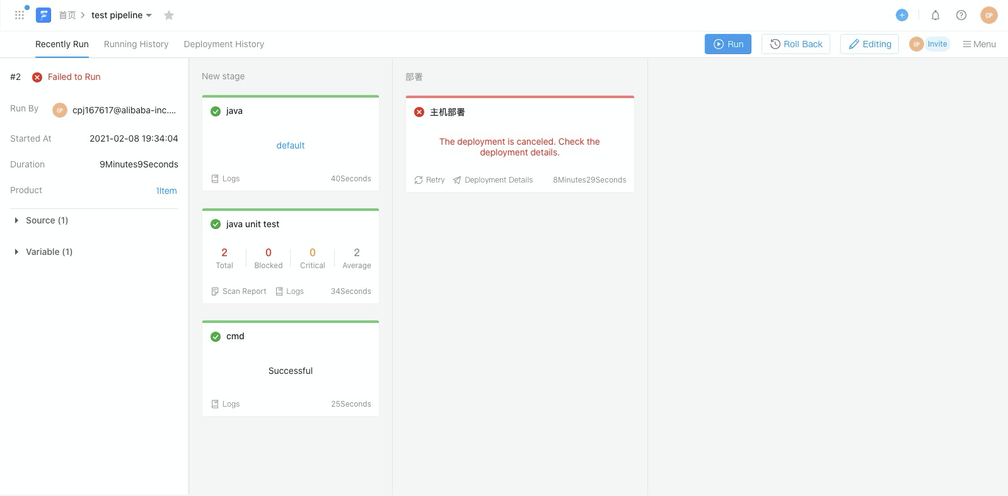Open the help question mark icon
The height and width of the screenshot is (496, 1008).
click(x=961, y=15)
